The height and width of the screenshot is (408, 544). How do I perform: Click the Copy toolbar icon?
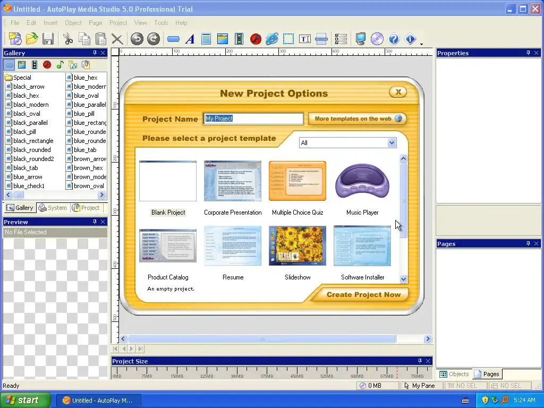pos(84,39)
